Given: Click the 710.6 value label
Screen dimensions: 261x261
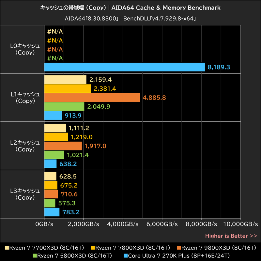Looking at the screenshot, I should tap(69, 194).
